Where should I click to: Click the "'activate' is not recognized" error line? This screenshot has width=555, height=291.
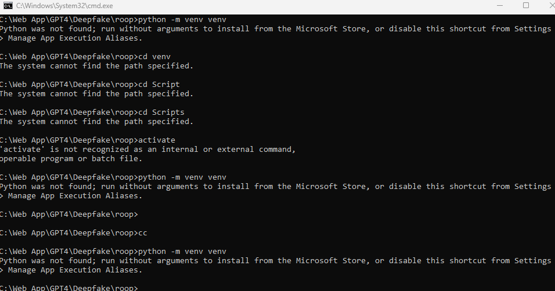point(147,149)
